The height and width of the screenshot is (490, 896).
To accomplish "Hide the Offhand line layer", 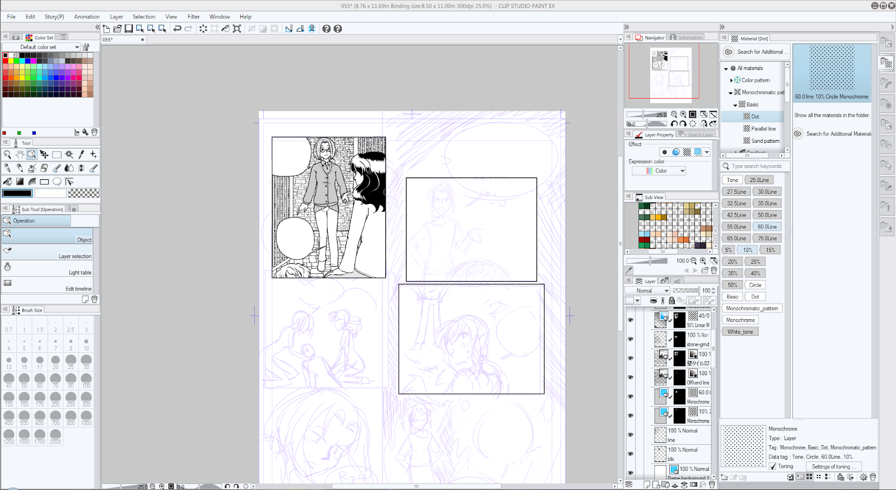I will 631,377.
